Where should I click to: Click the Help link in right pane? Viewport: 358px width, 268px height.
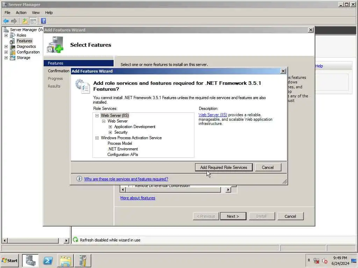click(x=319, y=66)
